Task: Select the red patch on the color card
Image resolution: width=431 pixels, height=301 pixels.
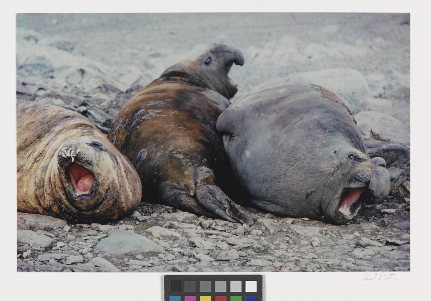Action: click(x=221, y=299)
